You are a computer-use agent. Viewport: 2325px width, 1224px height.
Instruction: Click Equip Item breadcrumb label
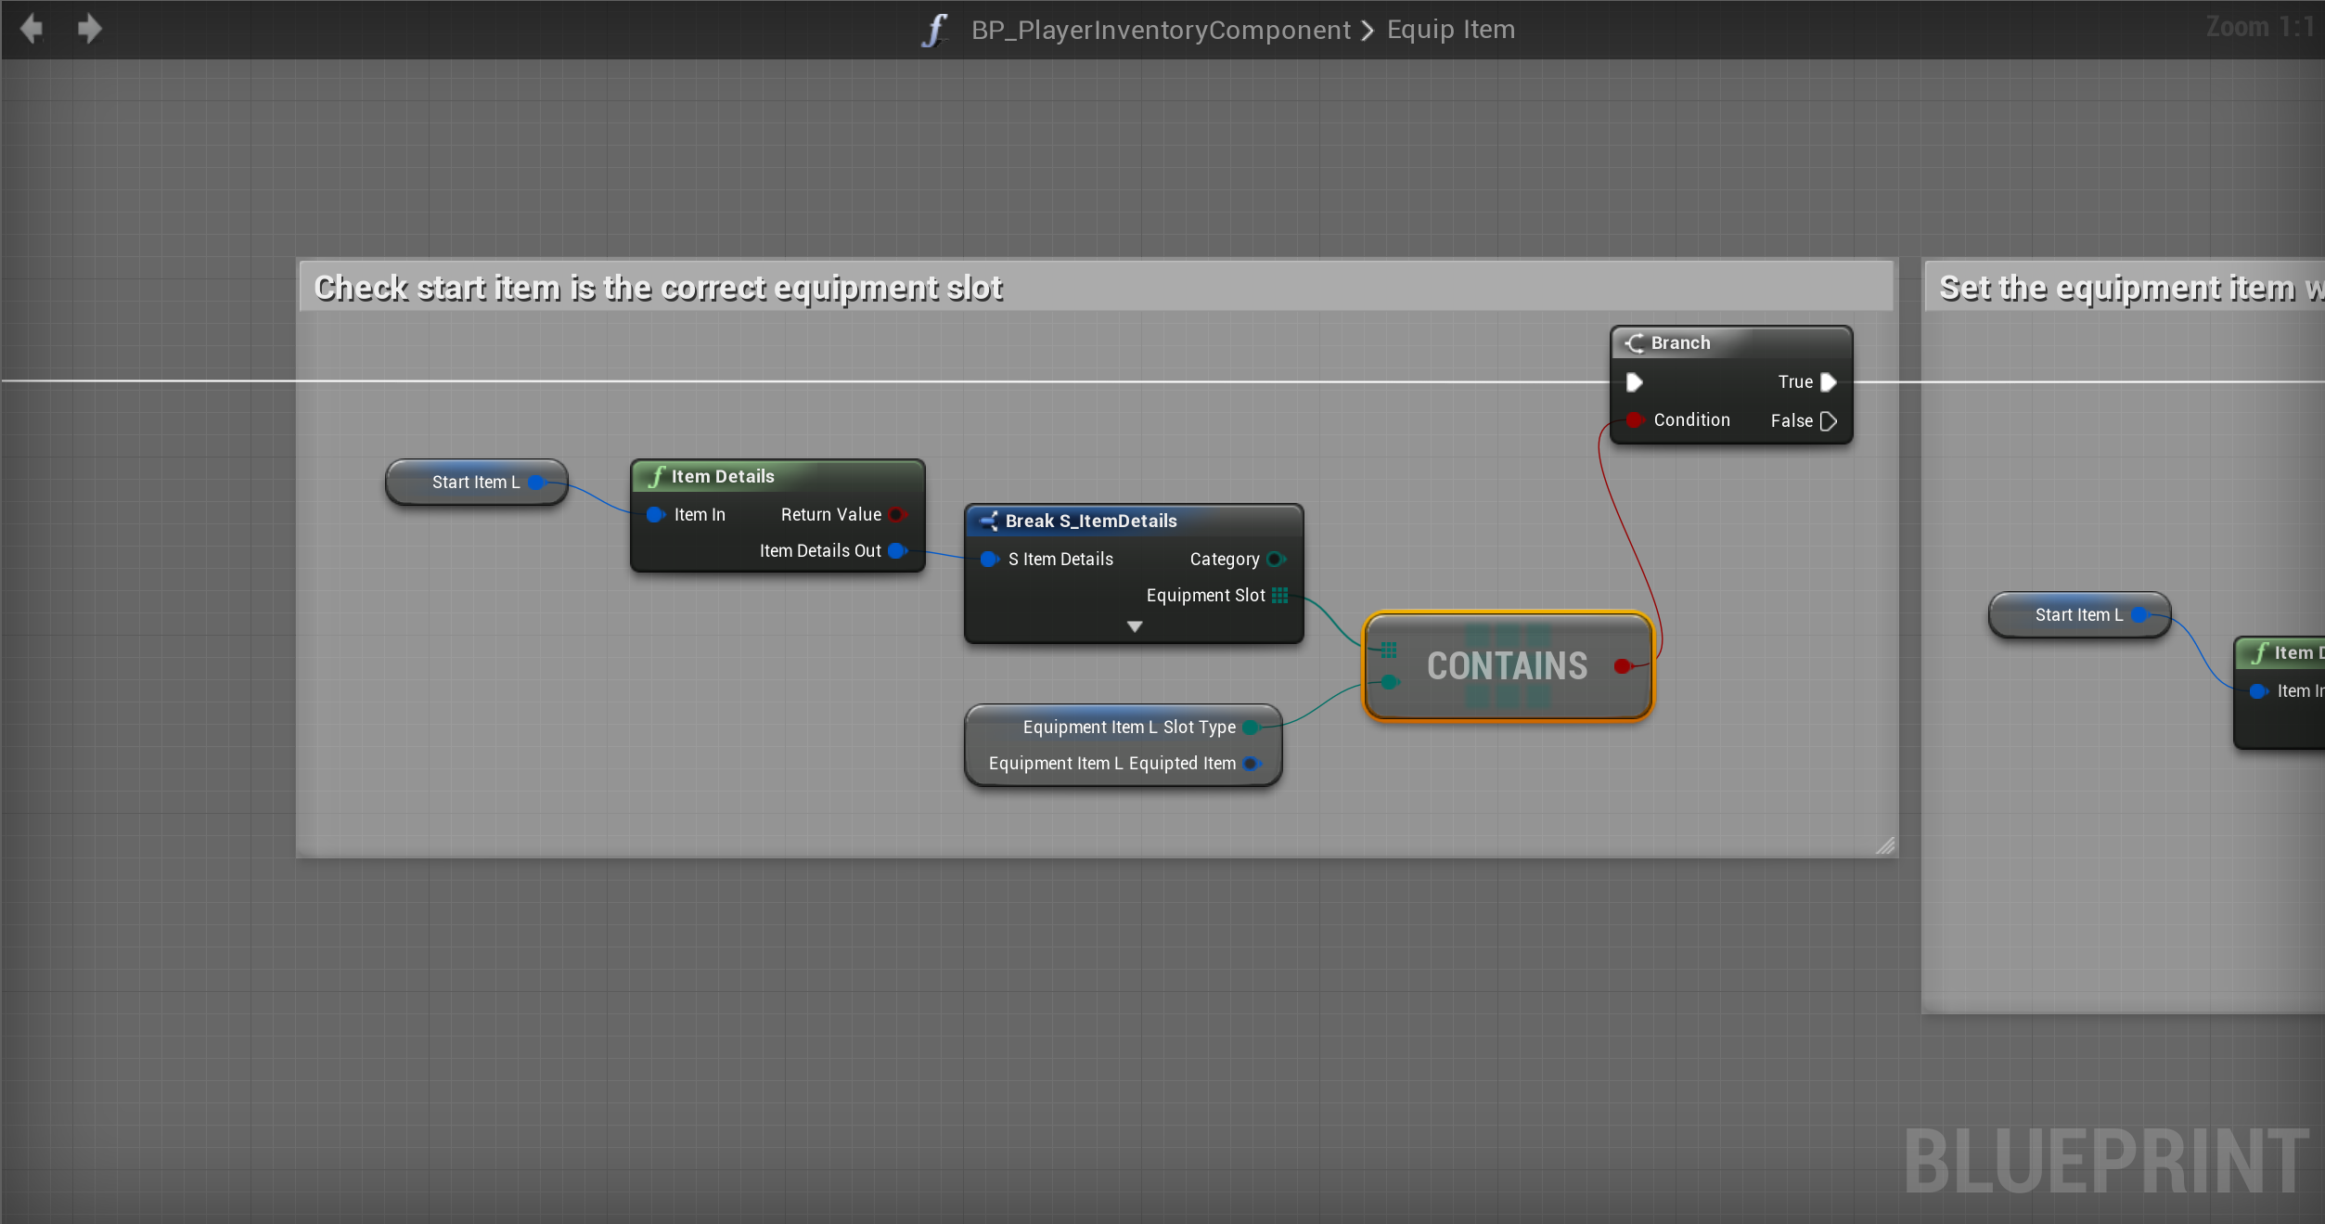(x=1450, y=30)
